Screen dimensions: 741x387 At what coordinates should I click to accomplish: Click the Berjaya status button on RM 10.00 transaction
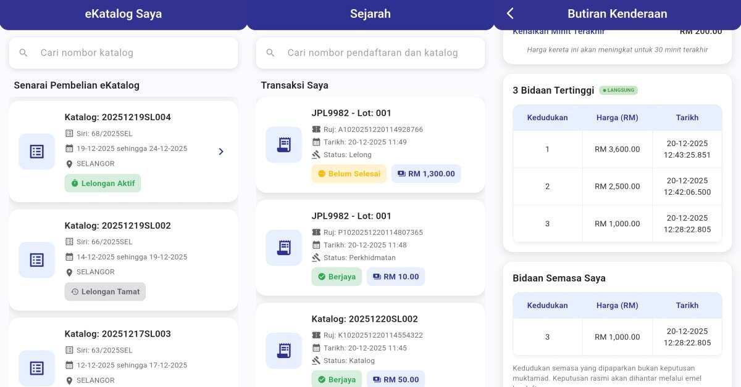click(337, 276)
